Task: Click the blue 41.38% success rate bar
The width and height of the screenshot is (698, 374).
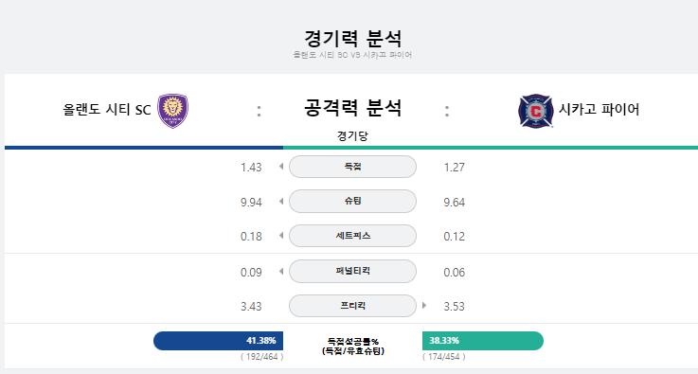Action: [x=218, y=341]
